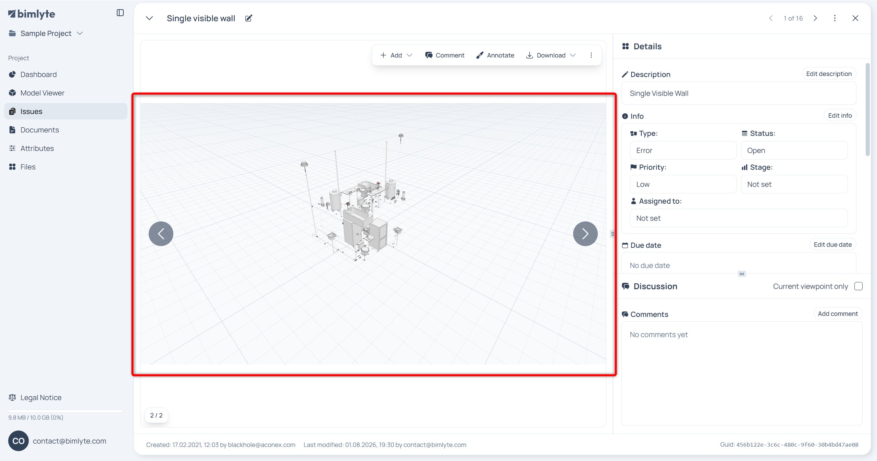Click the Details panel vertical scrollbar
Image resolution: width=877 pixels, height=461 pixels.
point(867,110)
